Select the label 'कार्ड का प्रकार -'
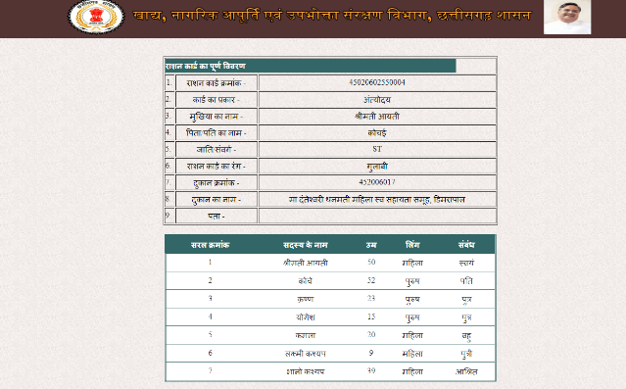 click(x=216, y=100)
